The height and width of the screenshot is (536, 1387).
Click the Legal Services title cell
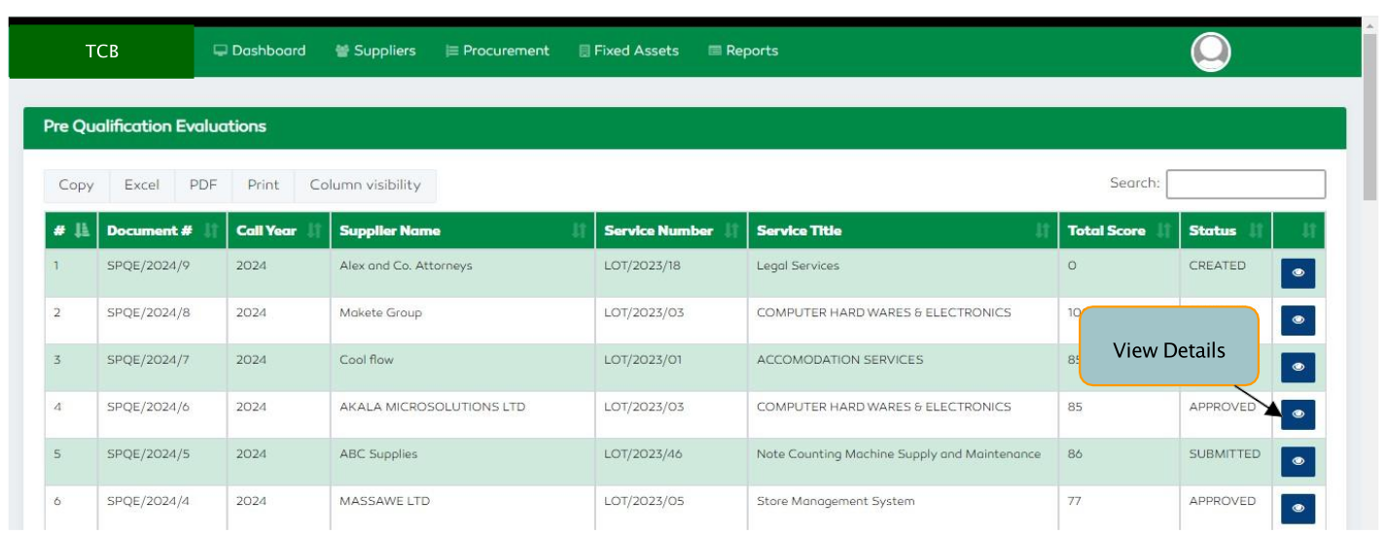[x=903, y=272]
